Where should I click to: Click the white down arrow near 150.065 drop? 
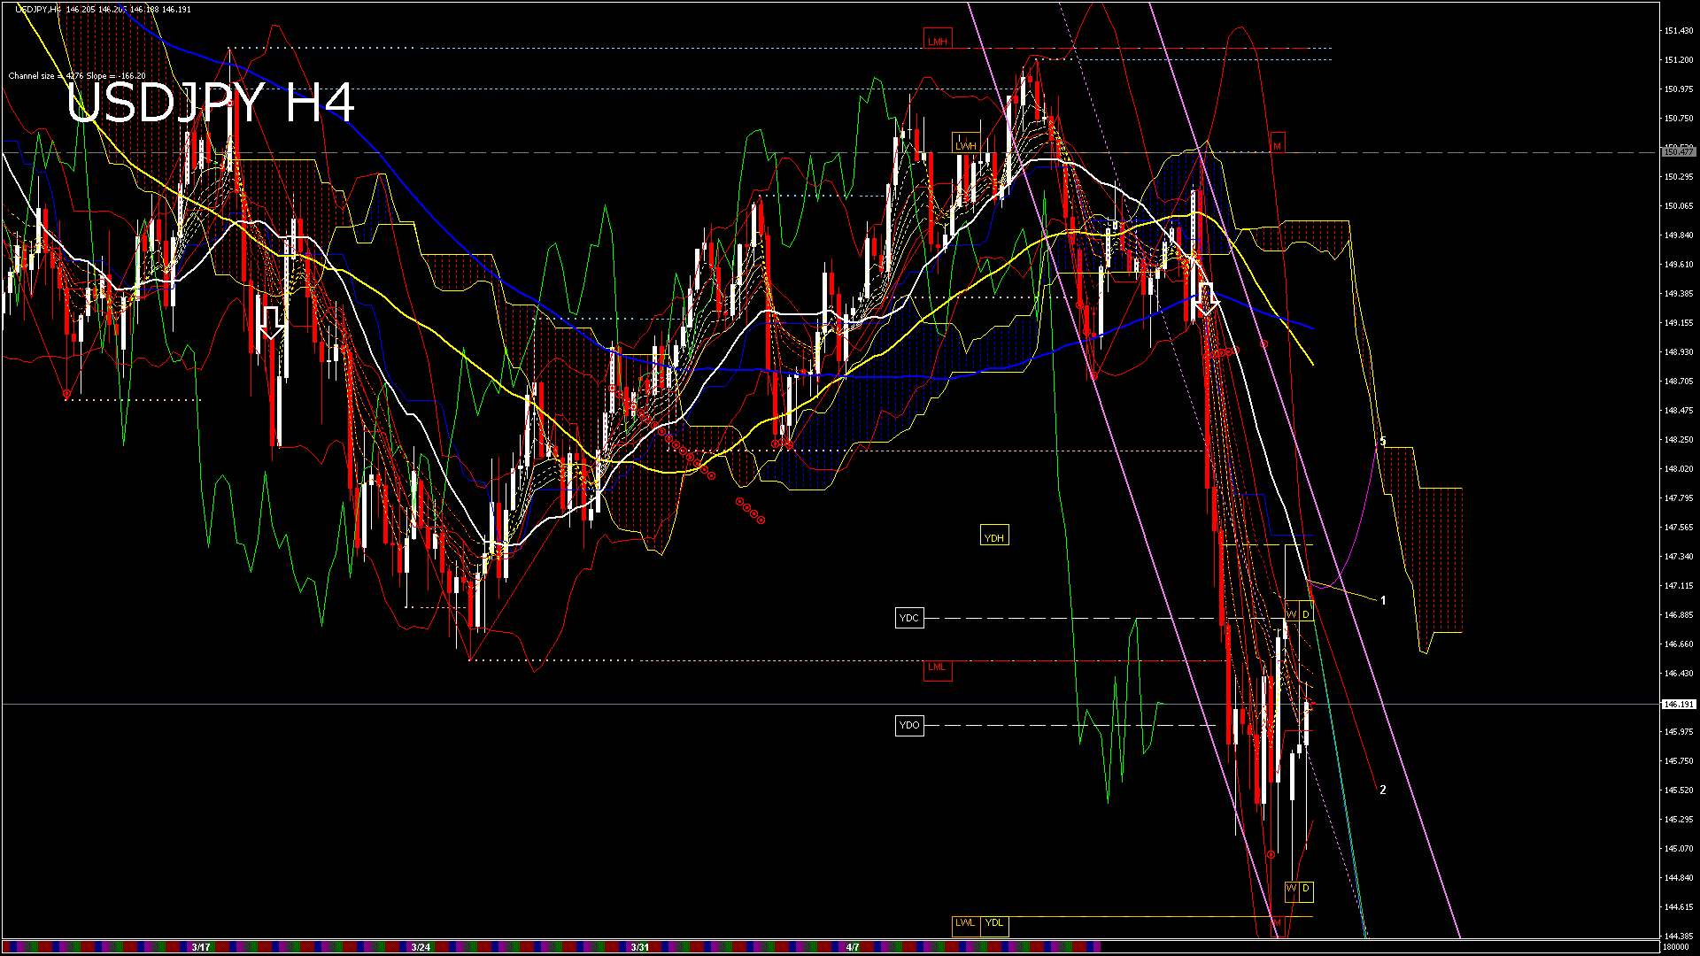click(1205, 300)
